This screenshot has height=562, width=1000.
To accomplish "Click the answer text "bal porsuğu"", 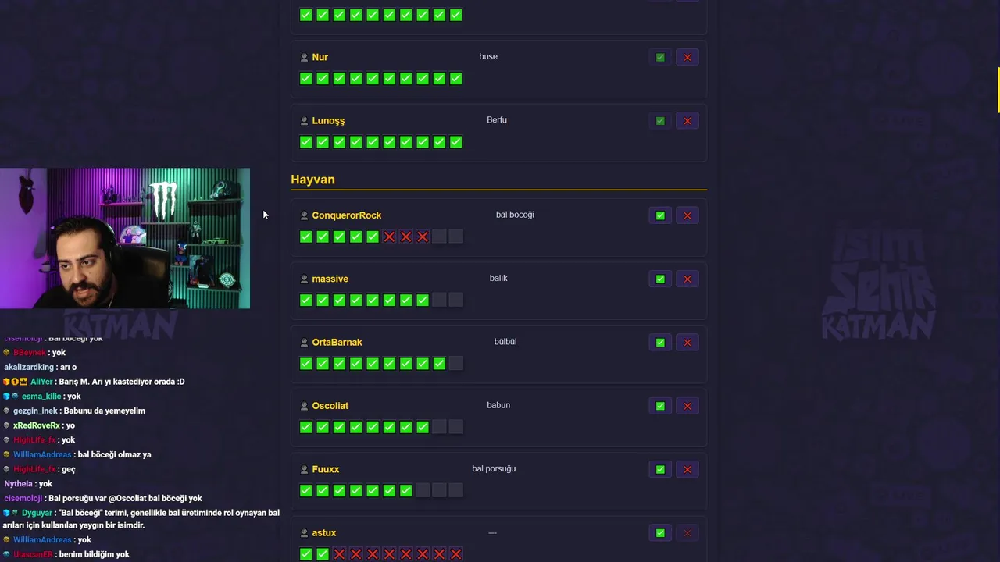I will (494, 469).
